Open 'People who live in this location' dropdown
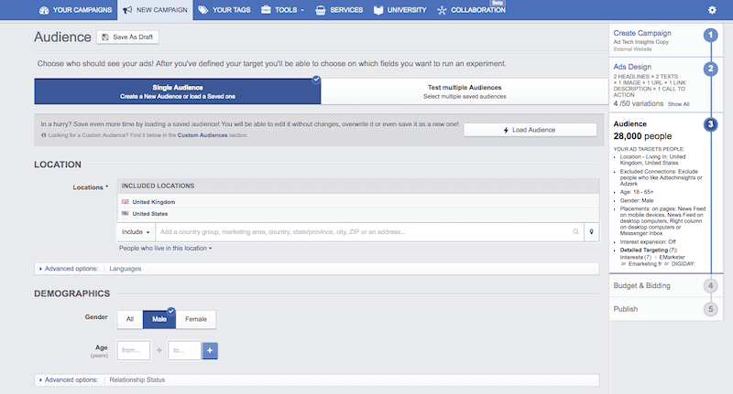Viewport: 733px width, 394px height. click(166, 248)
